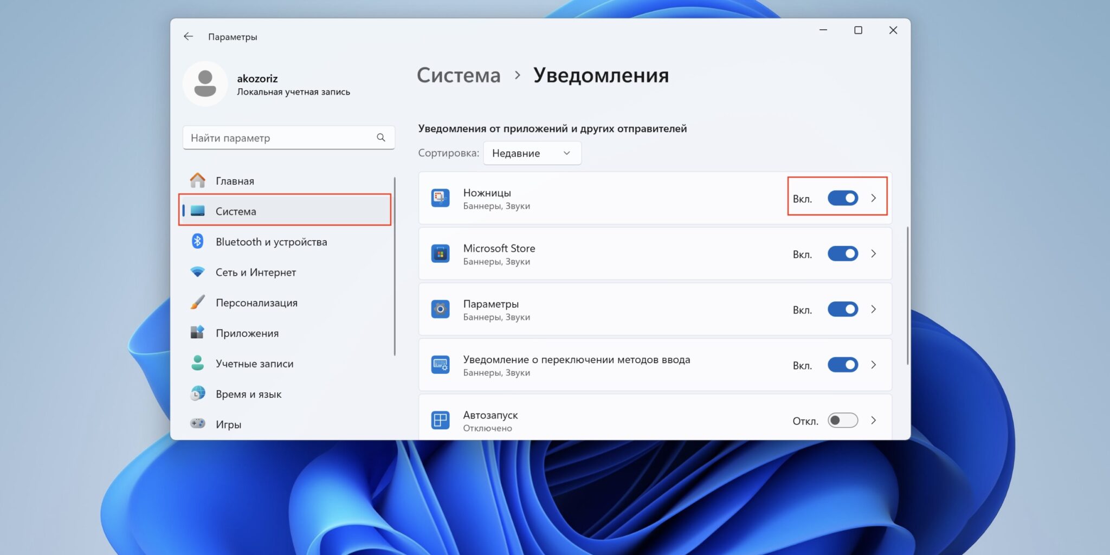Image resolution: width=1110 pixels, height=555 pixels.
Task: Turn off Microsoft Store notifications
Action: [842, 253]
